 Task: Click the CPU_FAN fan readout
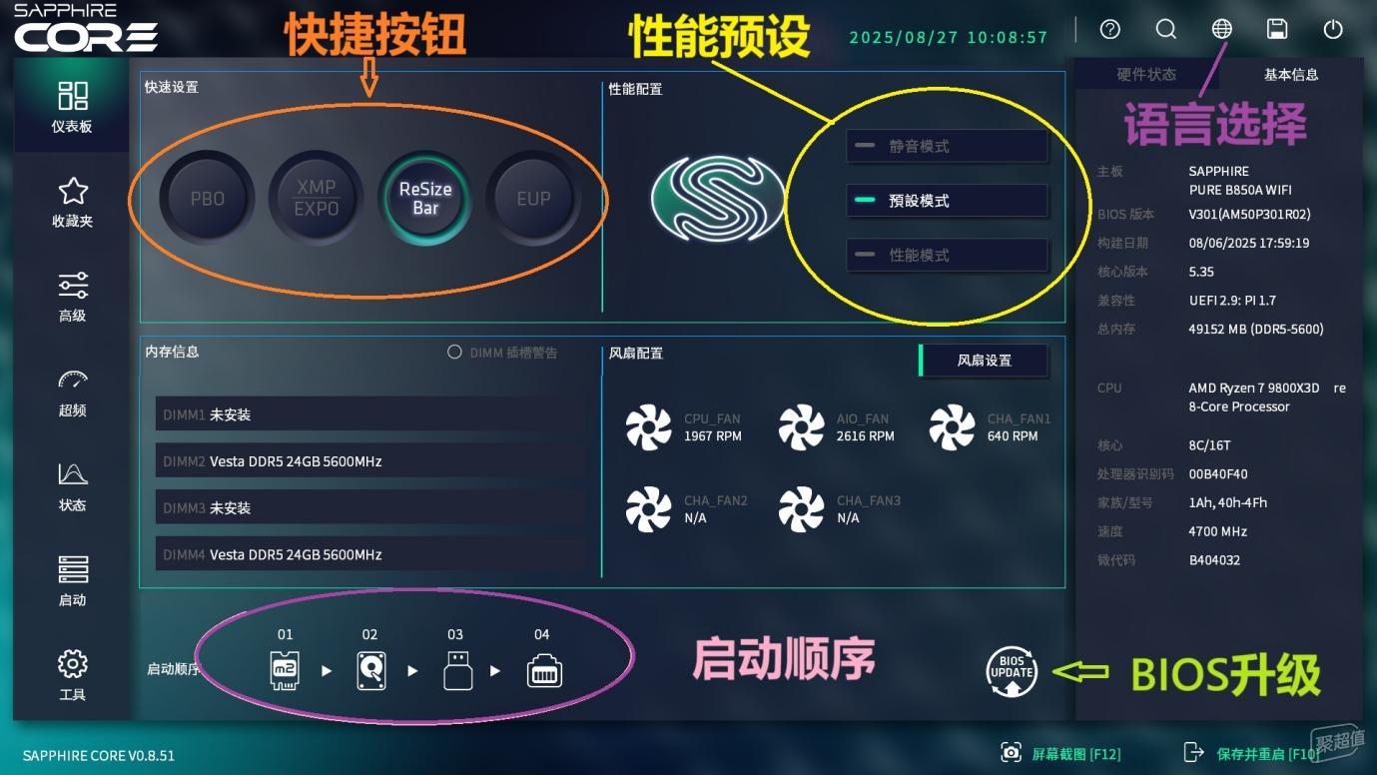[x=685, y=427]
